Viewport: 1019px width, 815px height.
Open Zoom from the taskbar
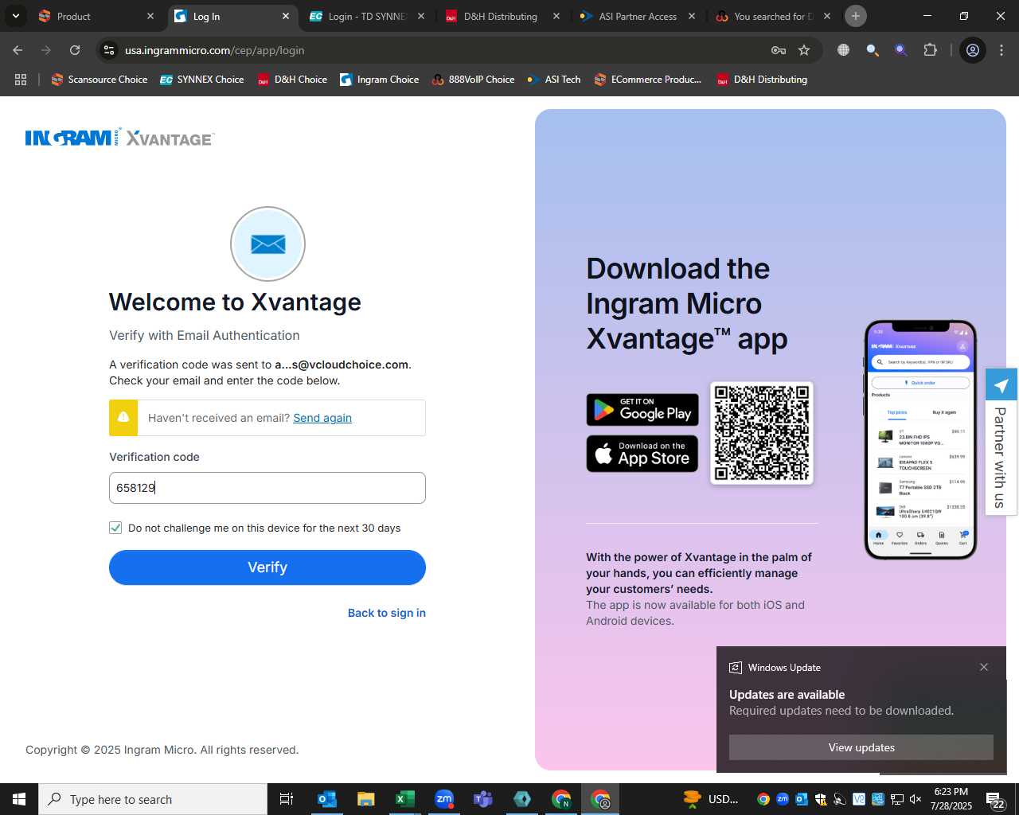tap(444, 799)
